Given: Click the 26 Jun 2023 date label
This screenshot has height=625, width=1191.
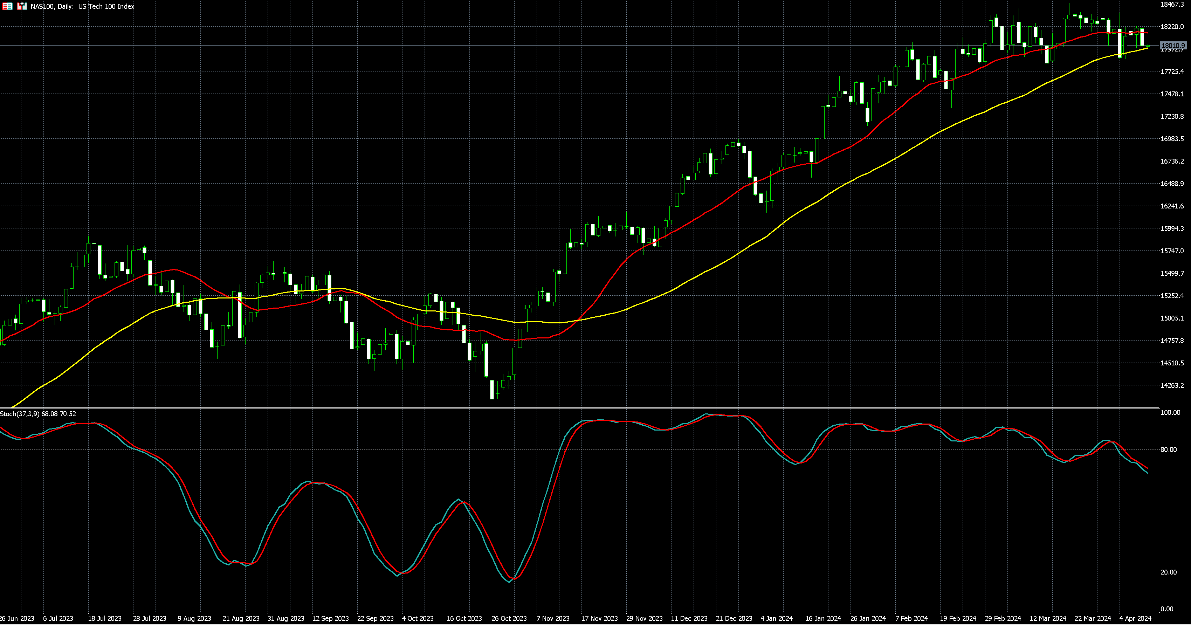Looking at the screenshot, I should (17, 619).
